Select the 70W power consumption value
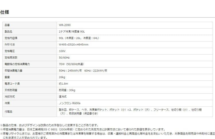This screenshot has height=139, width=215. 71,64
